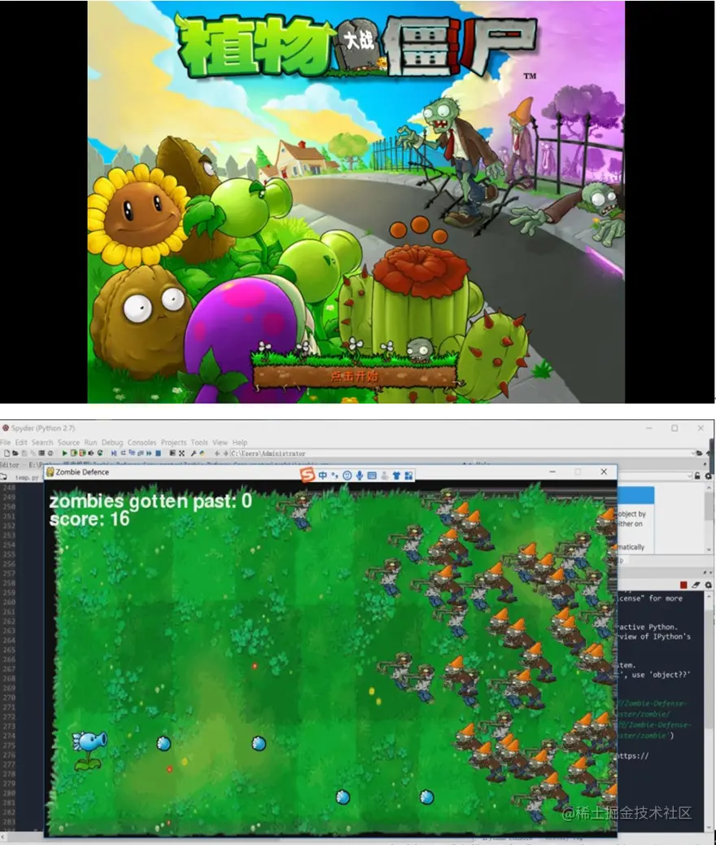This screenshot has width=716, height=845.
Task: Open the Edit menu in Spyder
Action: point(21,442)
